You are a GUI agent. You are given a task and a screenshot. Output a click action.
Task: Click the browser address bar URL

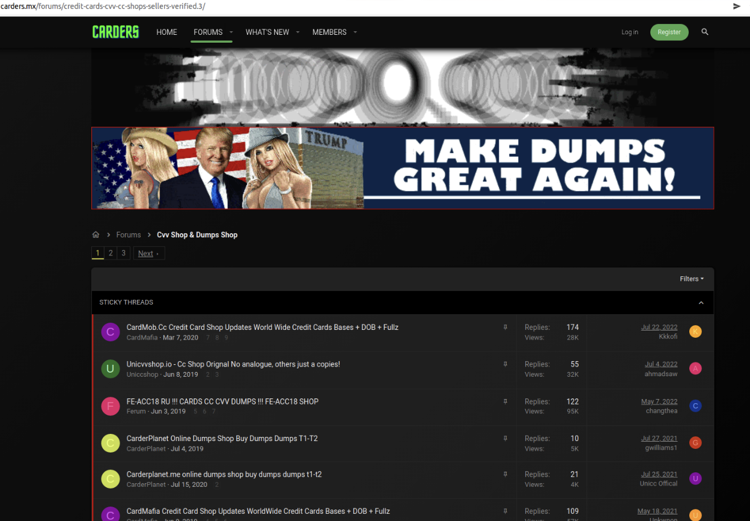click(103, 6)
